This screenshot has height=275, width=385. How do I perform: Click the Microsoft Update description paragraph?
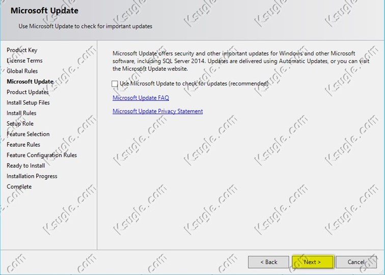241,61
